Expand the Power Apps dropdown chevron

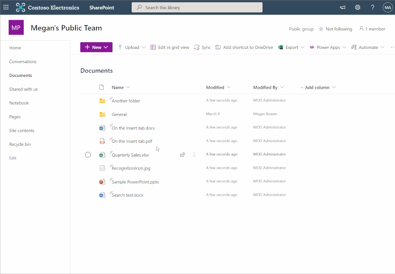(x=344, y=47)
